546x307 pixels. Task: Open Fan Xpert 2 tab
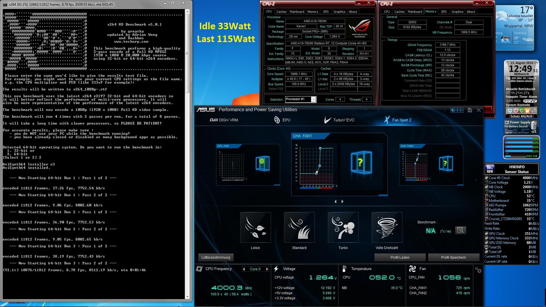tap(397, 120)
